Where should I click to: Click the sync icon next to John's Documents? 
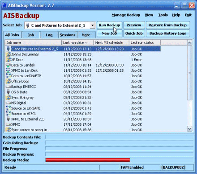pos(8,54)
